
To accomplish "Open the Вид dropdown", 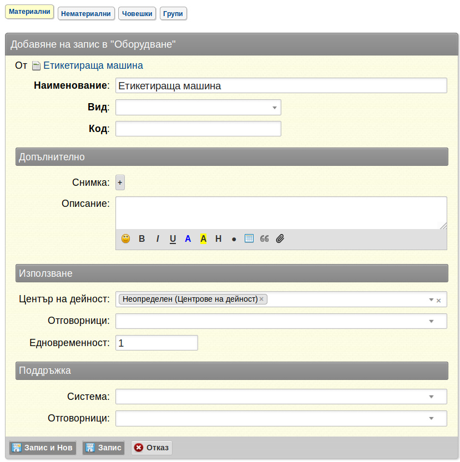I will click(x=198, y=107).
